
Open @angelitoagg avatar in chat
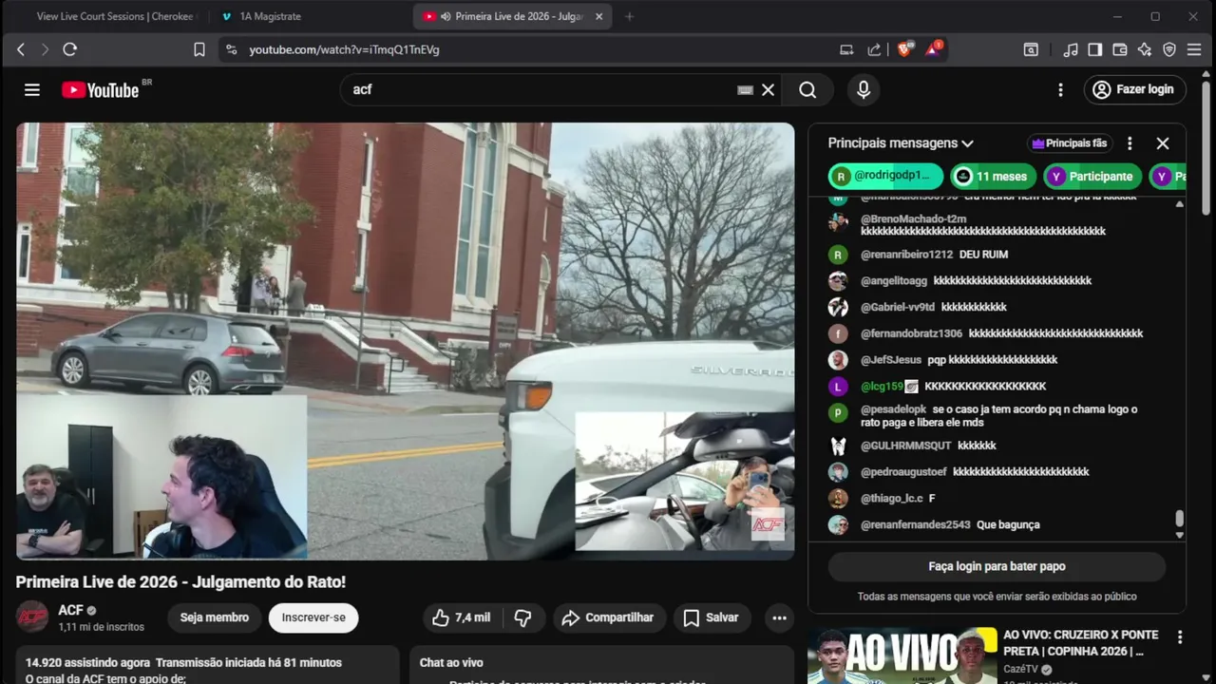838,281
